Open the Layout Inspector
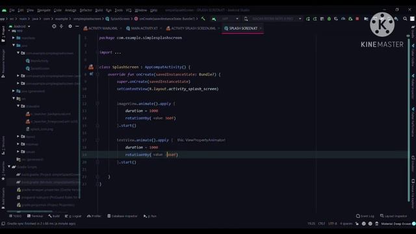Screen dimensions: 416x234 (393, 216)
